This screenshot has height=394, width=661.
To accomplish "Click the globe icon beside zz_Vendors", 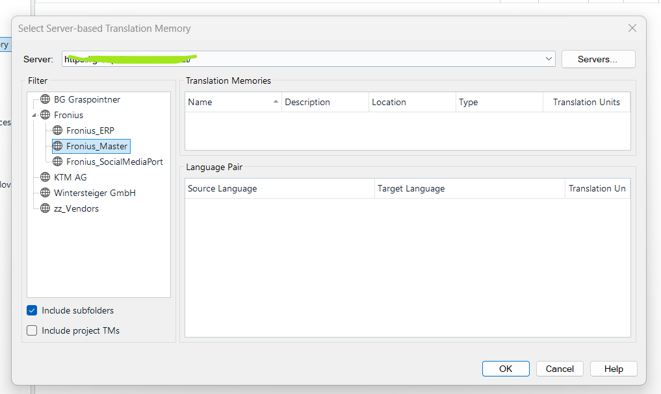I will [45, 208].
